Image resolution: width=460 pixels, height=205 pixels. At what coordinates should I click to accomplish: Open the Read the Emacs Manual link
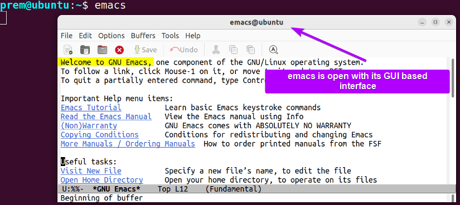pos(106,117)
